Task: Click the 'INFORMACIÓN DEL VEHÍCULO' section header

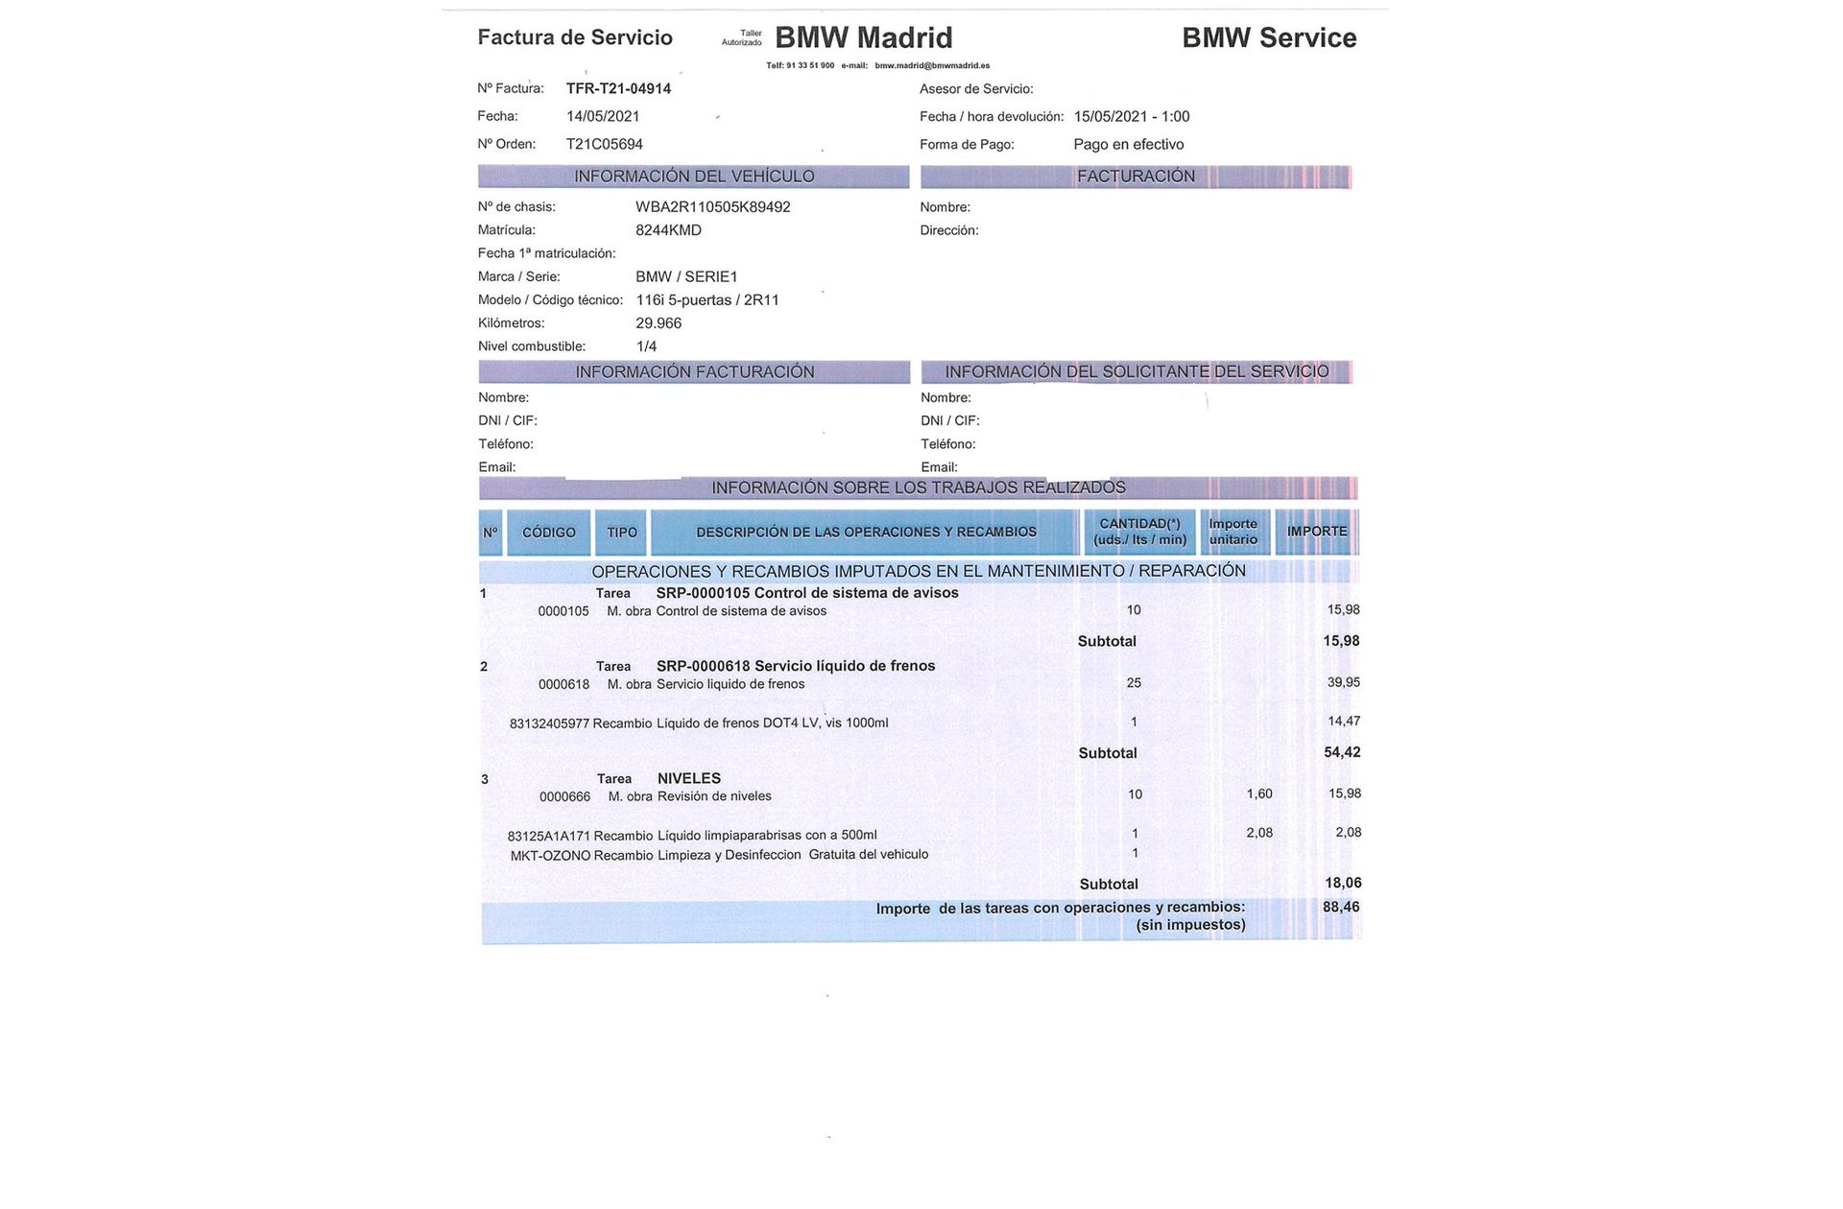Action: tap(694, 177)
